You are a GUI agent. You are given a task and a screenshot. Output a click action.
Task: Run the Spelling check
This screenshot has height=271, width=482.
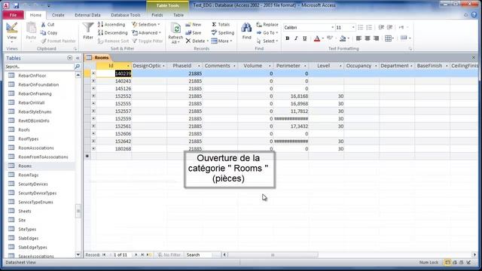(223, 32)
